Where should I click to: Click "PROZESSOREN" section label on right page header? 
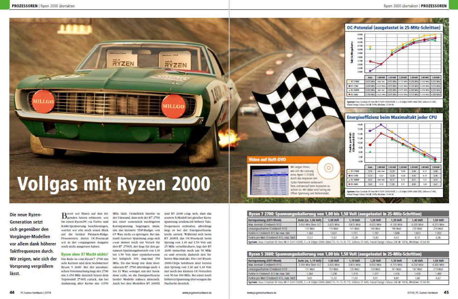click(434, 6)
